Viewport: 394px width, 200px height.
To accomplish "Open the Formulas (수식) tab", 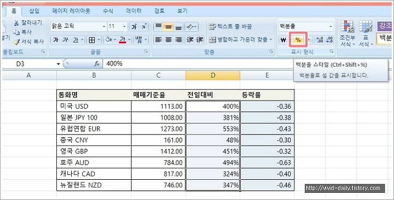I will coord(108,11).
